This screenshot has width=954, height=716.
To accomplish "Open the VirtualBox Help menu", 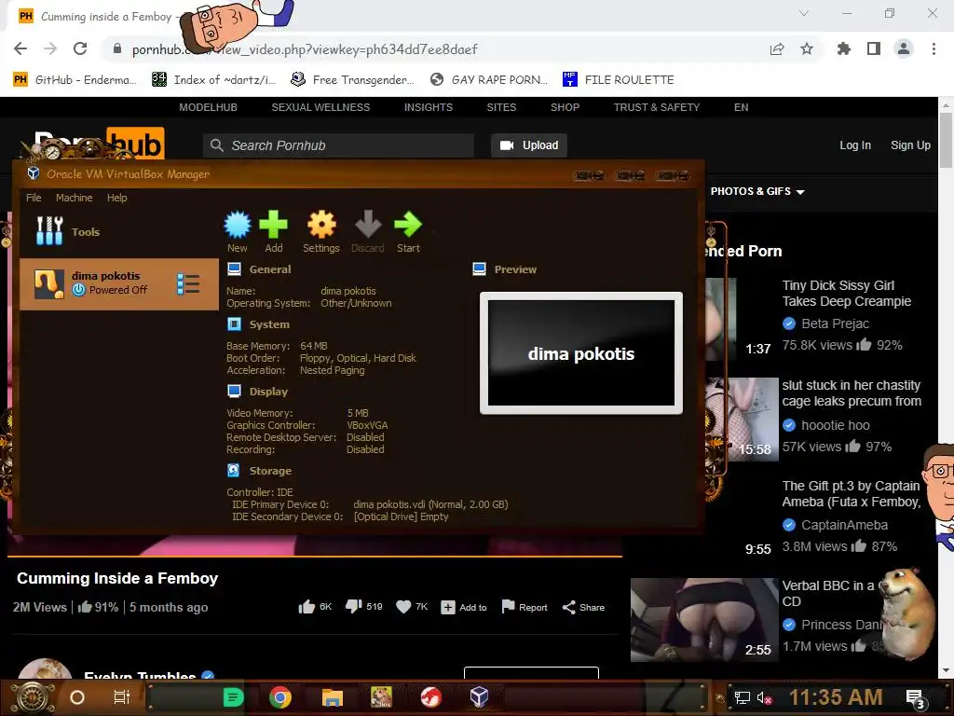I will pyautogui.click(x=116, y=198).
